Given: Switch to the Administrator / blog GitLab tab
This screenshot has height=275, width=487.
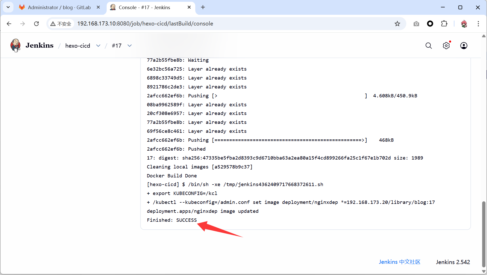Looking at the screenshot, I should pyautogui.click(x=59, y=7).
